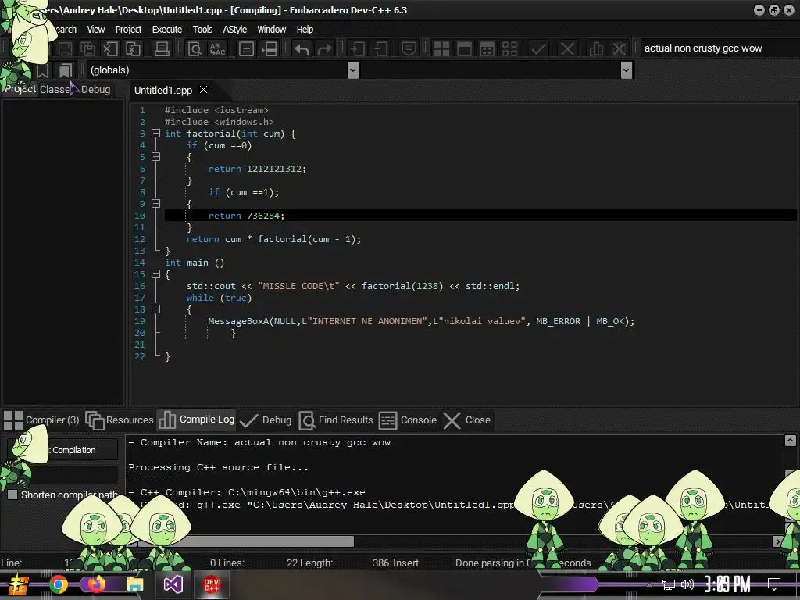Open the AStyle menu
The width and height of the screenshot is (800, 600).
[234, 30]
